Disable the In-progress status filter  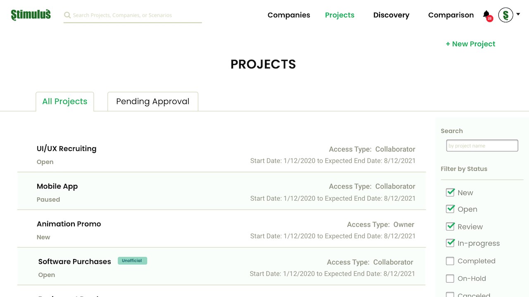[450, 243]
